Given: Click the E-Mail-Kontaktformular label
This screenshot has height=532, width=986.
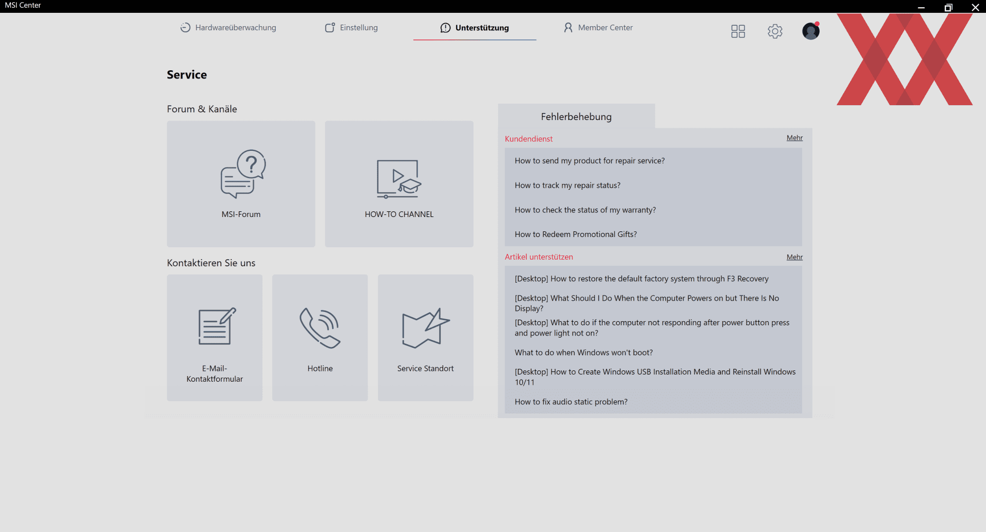Looking at the screenshot, I should [x=215, y=373].
